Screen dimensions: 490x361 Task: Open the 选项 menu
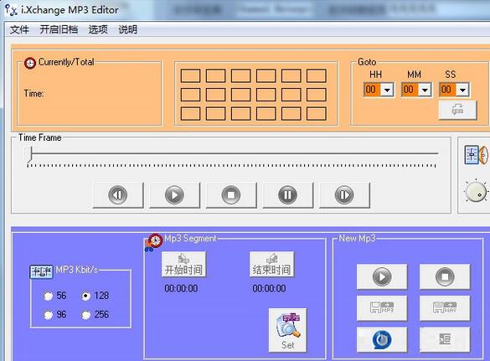98,29
